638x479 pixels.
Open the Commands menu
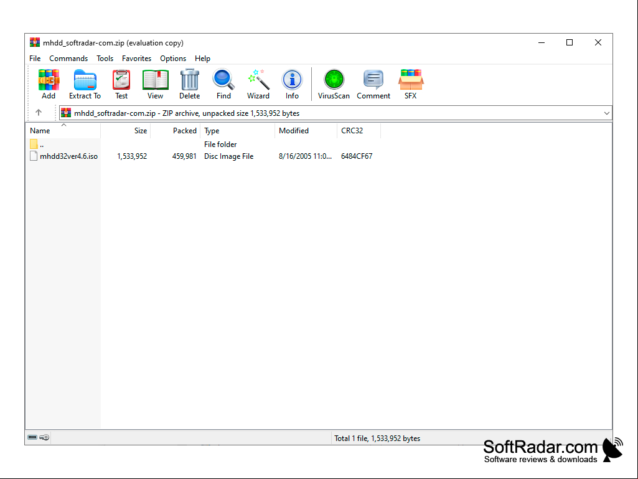click(68, 59)
